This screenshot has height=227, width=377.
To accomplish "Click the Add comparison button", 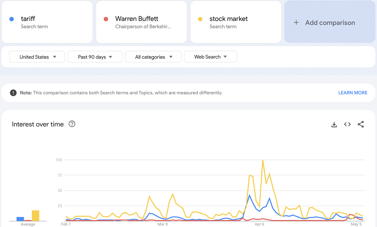I will 330,22.
